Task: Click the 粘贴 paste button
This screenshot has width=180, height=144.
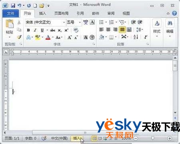Action: [9, 28]
